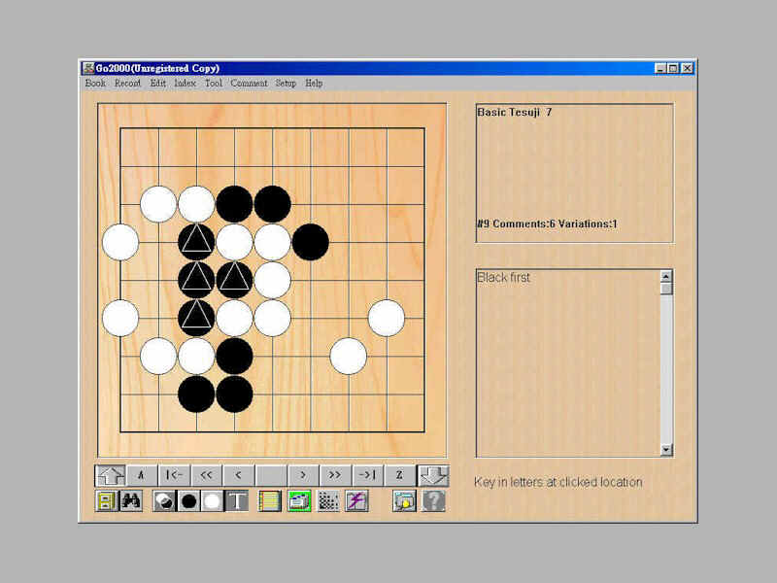777x583 pixels.
Task: Open the yellow notepad comment icon
Action: click(270, 501)
